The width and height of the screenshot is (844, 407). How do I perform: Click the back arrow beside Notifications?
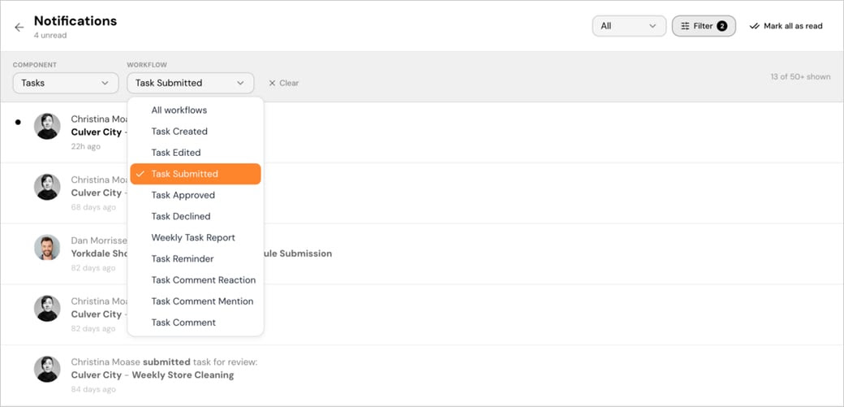click(19, 27)
